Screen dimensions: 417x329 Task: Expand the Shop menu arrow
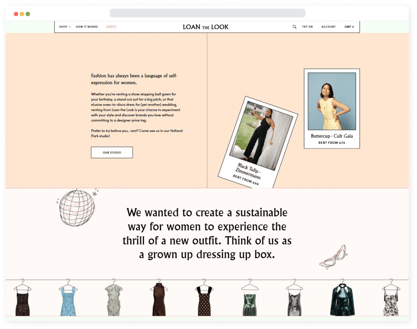(x=70, y=27)
